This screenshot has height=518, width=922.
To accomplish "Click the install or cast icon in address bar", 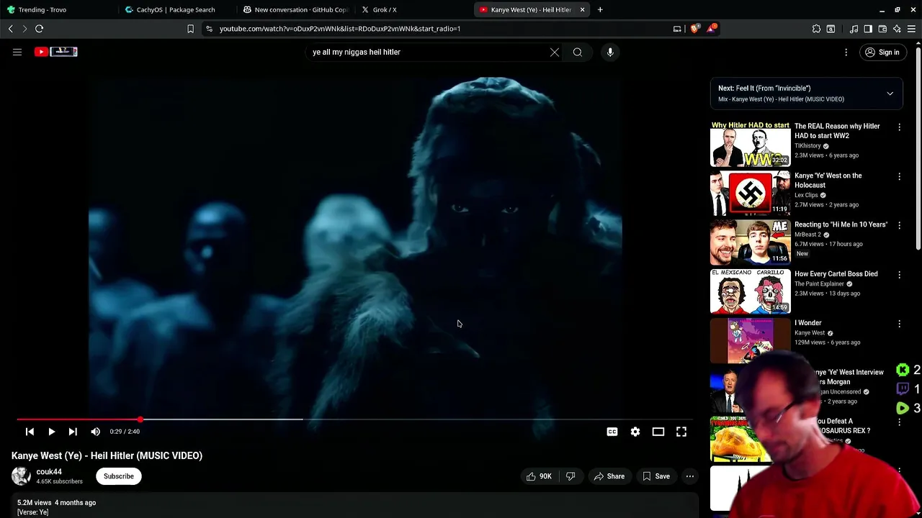I will (677, 29).
